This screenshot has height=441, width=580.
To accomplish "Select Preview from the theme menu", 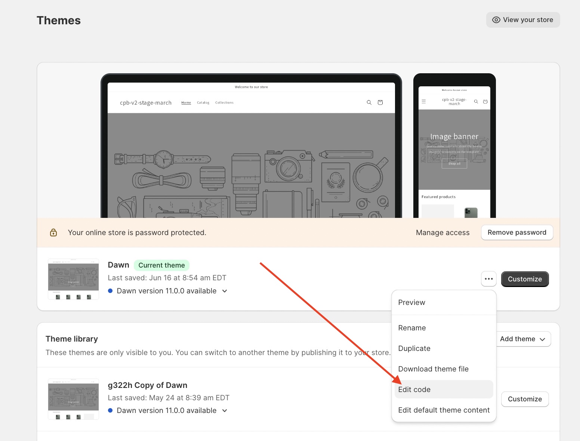I will 444,302.
